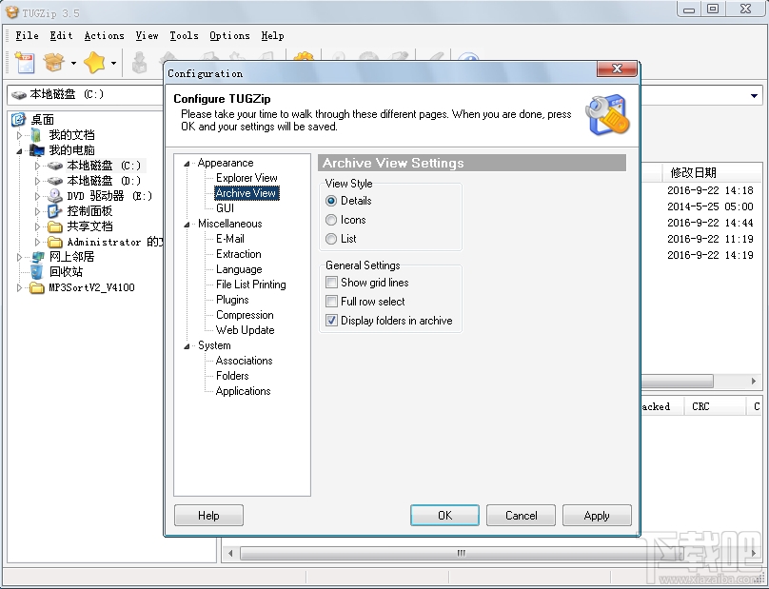Image resolution: width=769 pixels, height=589 pixels.
Task: Enable Full row select checkbox
Action: click(x=331, y=301)
